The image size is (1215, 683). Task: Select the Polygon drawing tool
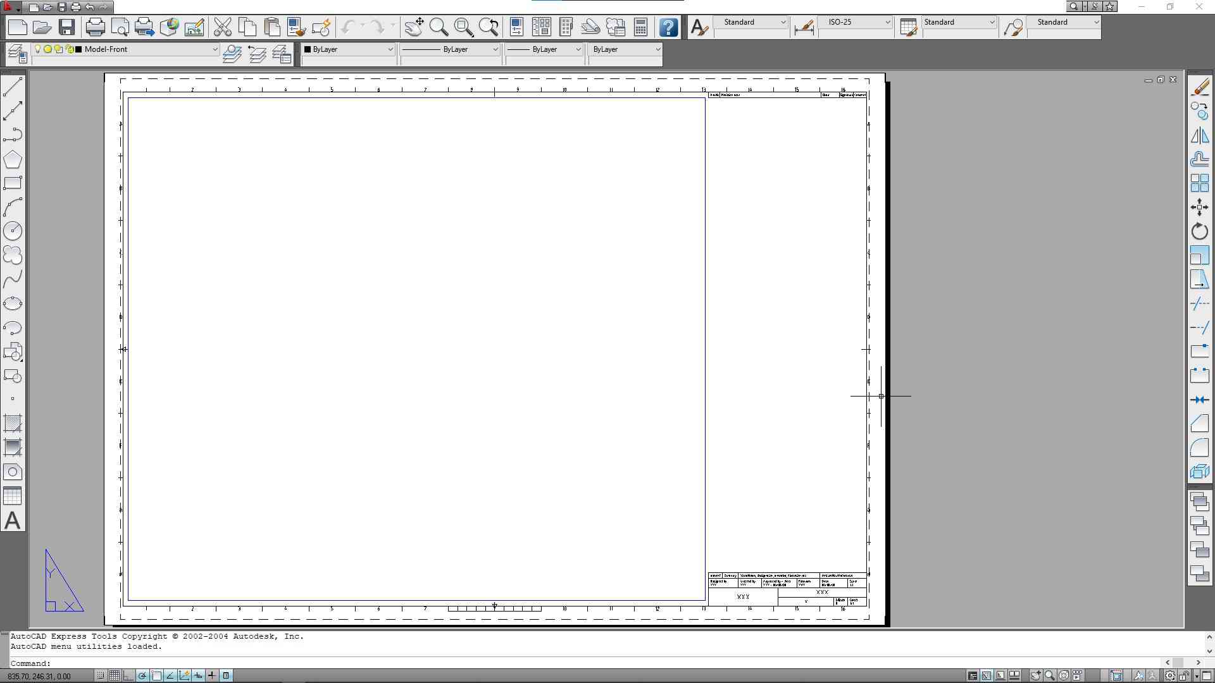pyautogui.click(x=13, y=159)
